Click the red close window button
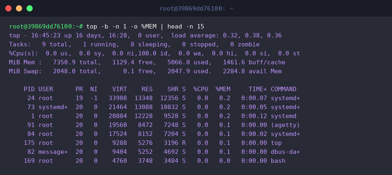This screenshot has height=175, width=392. [x=8, y=9]
